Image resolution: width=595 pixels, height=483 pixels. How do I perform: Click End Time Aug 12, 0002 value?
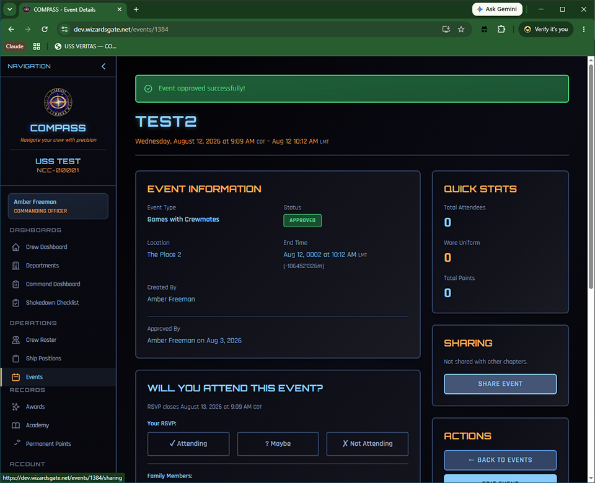(325, 255)
